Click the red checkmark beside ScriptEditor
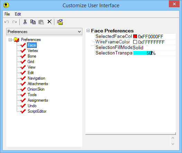 click(x=23, y=111)
